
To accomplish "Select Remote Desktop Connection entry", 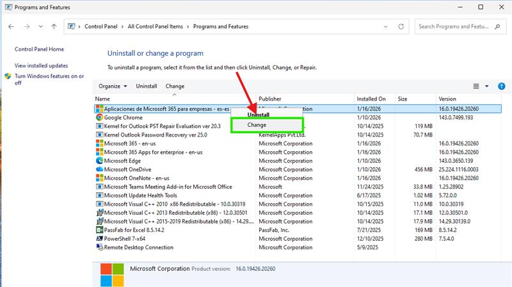I will coord(138,247).
